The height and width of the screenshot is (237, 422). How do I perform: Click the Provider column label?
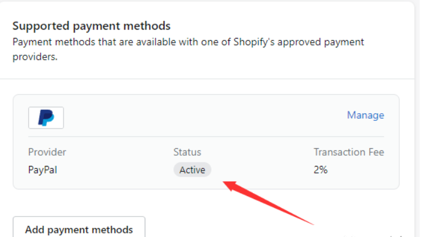coord(47,152)
